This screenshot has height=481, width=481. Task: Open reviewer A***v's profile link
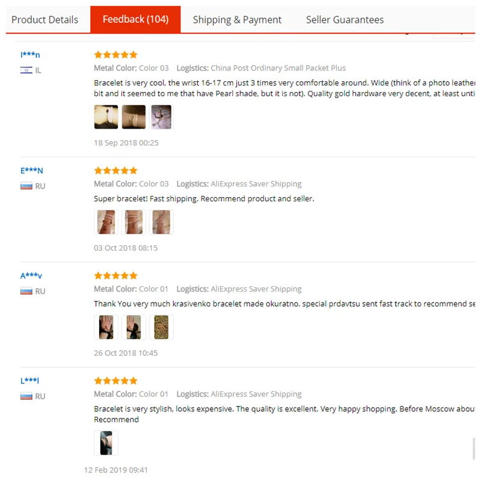point(31,275)
